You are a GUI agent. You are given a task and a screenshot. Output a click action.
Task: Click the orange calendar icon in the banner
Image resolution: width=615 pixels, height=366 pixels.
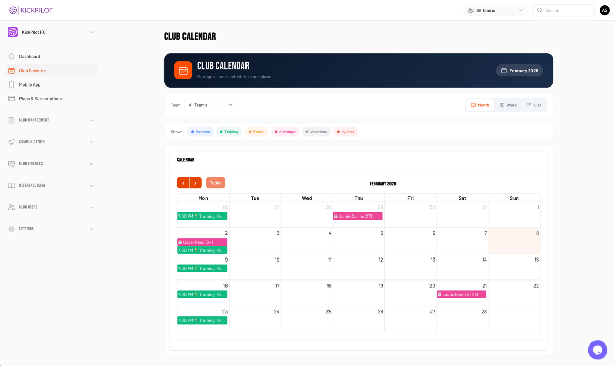(183, 70)
